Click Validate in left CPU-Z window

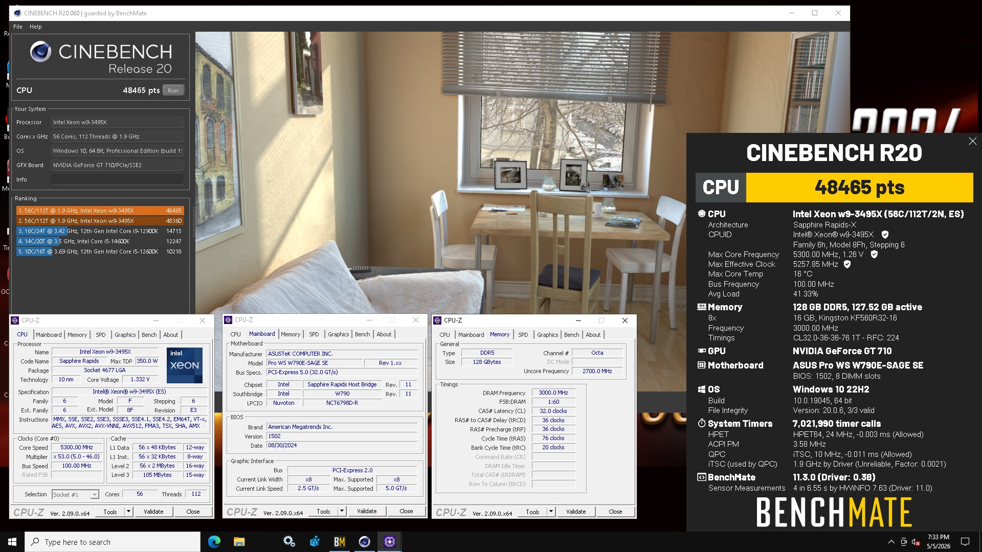(153, 512)
